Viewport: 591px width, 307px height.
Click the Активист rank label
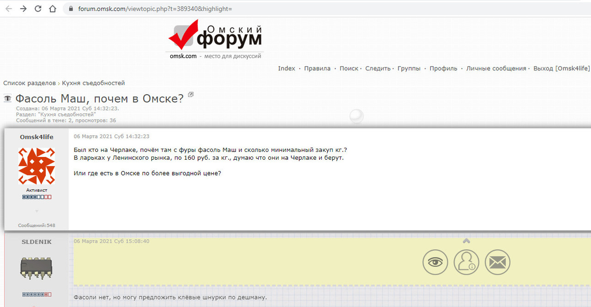click(x=36, y=190)
